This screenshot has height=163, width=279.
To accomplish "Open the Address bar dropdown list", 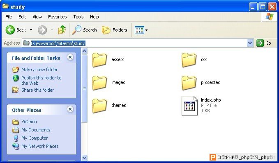I will pyautogui.click(x=250, y=43).
